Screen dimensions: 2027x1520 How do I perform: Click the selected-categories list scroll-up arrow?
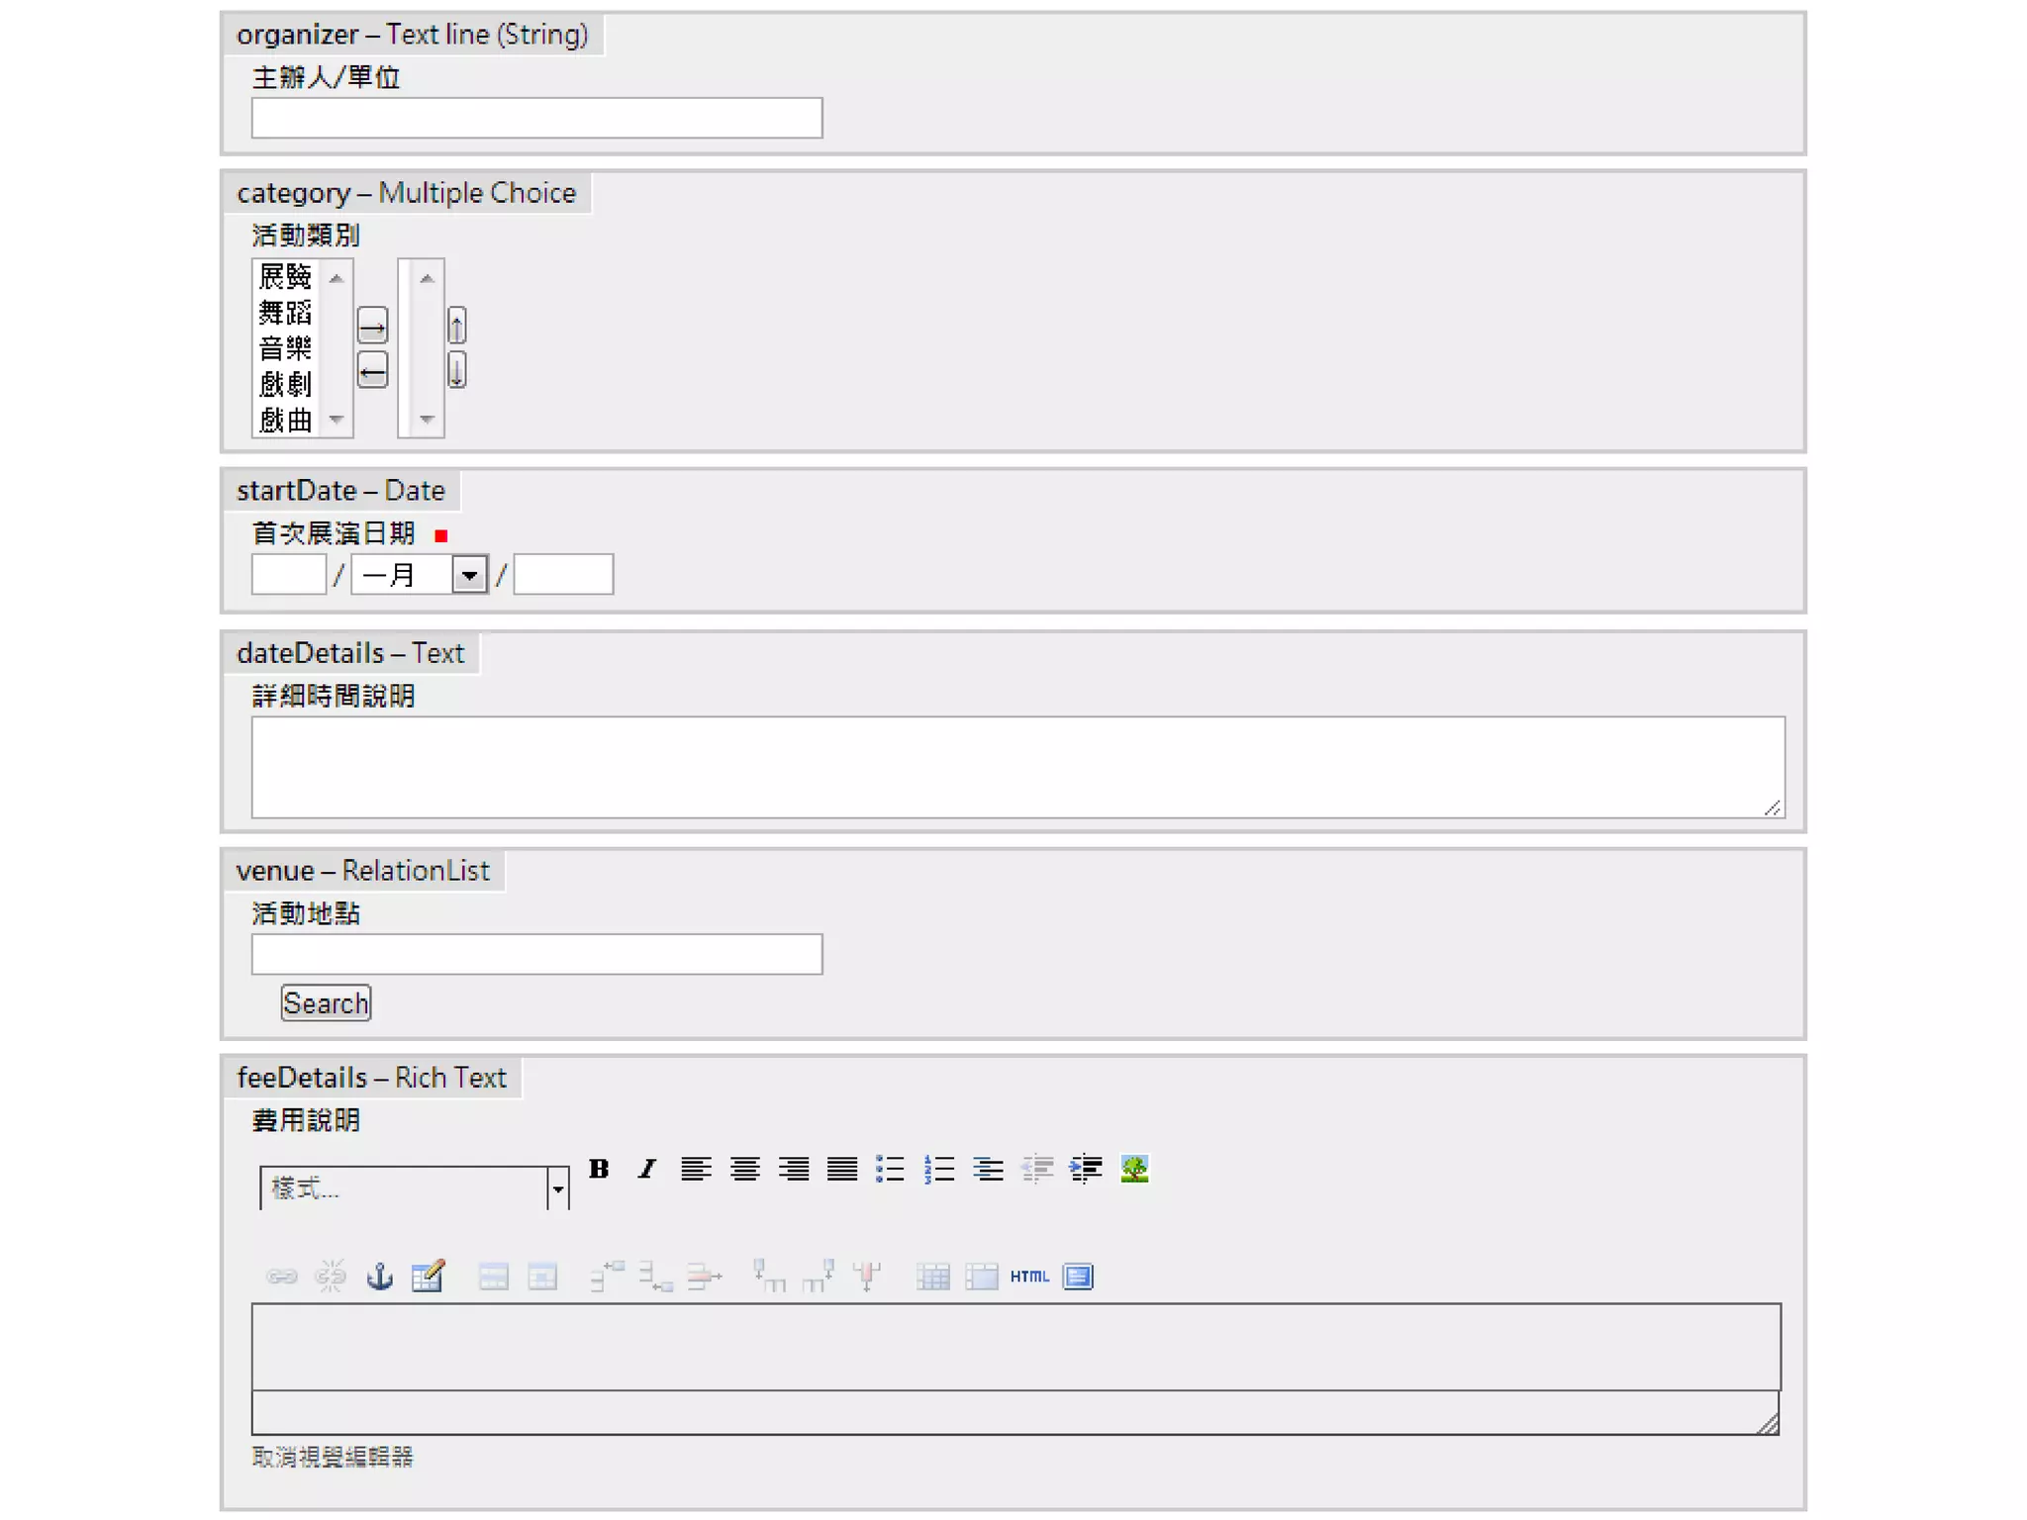[x=427, y=278]
